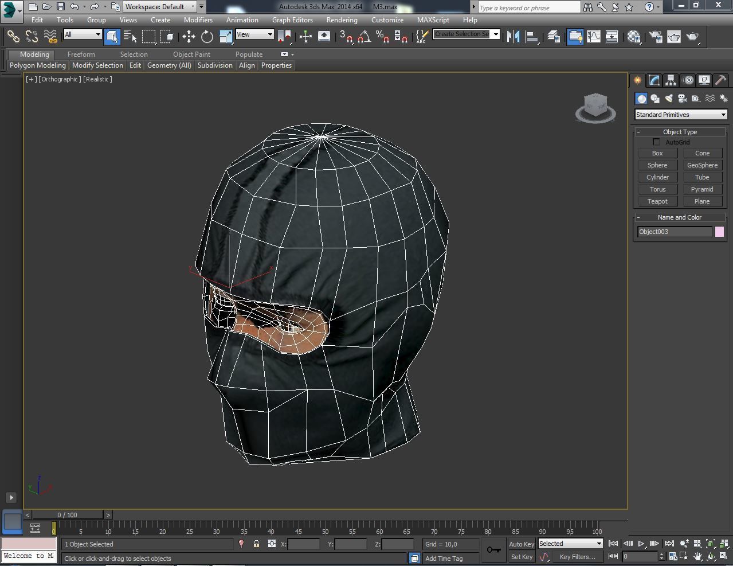Click the Object003 name field
Image resolution: width=733 pixels, height=566 pixels.
coord(675,232)
